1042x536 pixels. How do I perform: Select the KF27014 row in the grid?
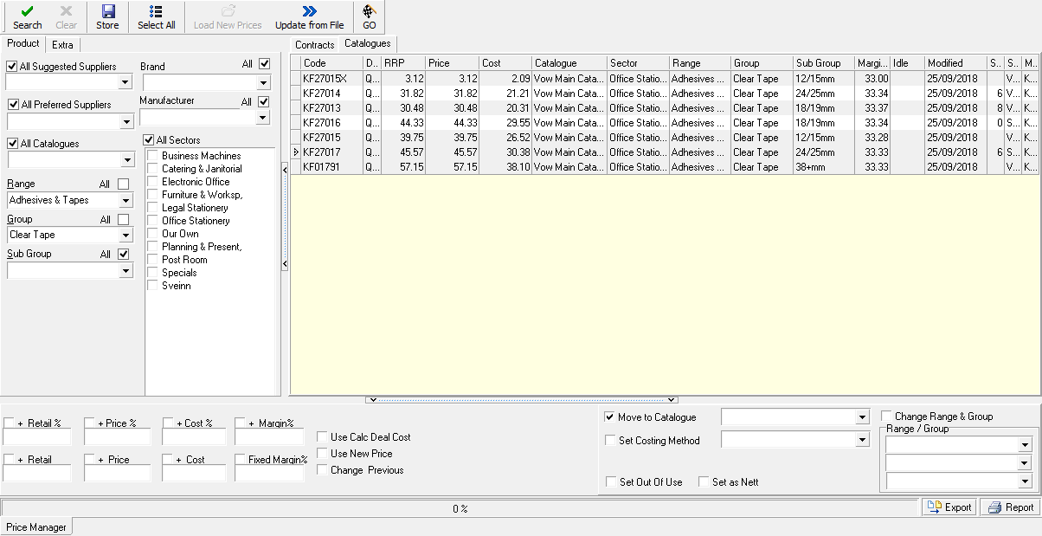click(329, 93)
